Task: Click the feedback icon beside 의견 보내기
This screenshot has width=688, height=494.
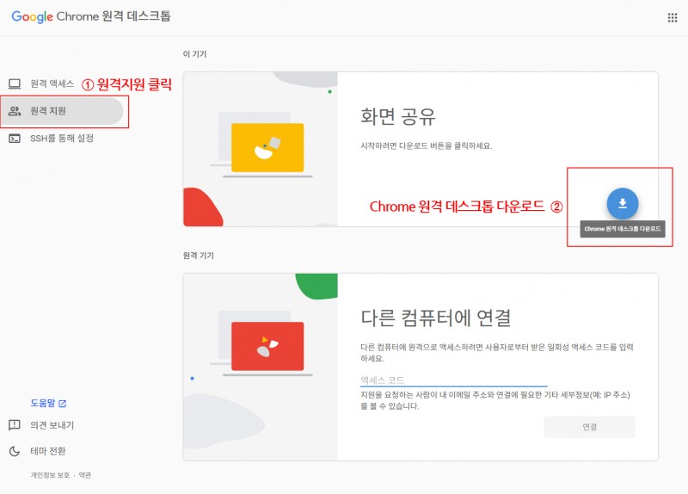Action: point(15,425)
